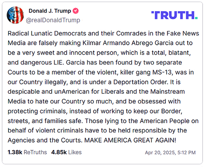Screen dimensions: 205x167
Task: Open the Donald J. Trump display name
Action: (50, 11)
